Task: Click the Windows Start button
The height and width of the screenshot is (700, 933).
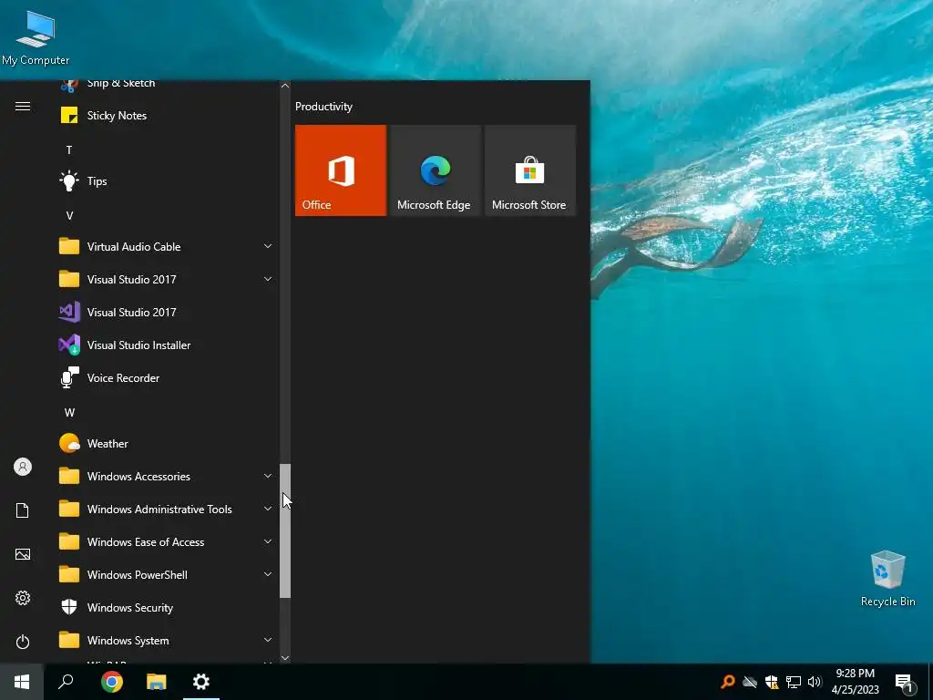Action: (x=22, y=682)
